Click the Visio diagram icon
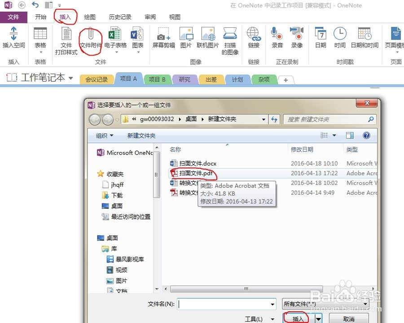Image resolution: width=404 pixels, height=323 pixels. pos(137,34)
